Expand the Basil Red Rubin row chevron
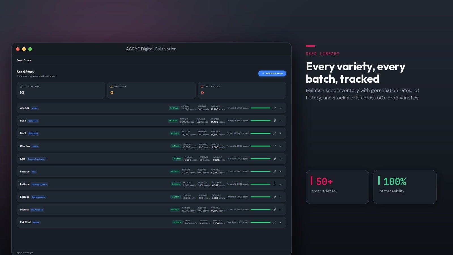This screenshot has width=453, height=255. 281,133
